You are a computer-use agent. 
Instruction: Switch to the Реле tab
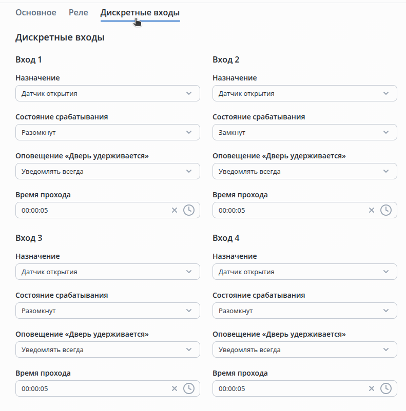pos(79,12)
